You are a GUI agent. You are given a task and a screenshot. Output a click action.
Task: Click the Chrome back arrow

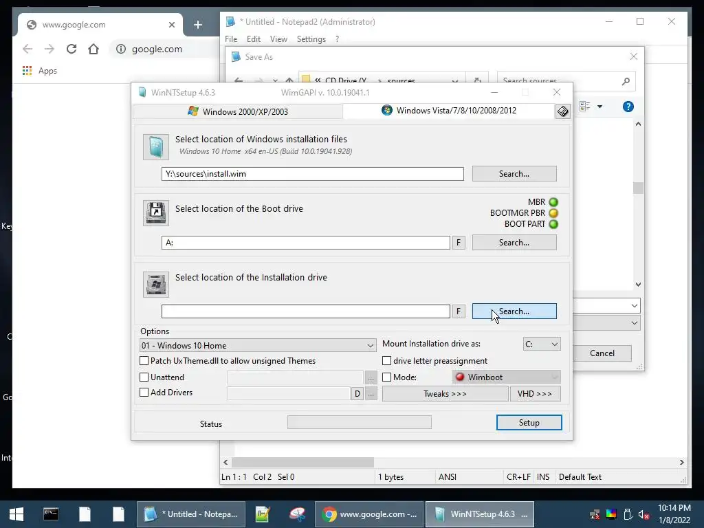pyautogui.click(x=27, y=49)
